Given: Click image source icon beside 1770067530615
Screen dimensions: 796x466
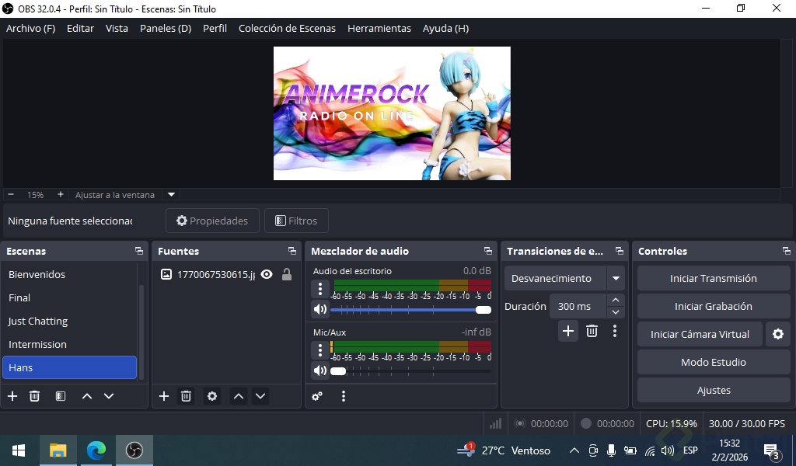Looking at the screenshot, I should point(166,274).
